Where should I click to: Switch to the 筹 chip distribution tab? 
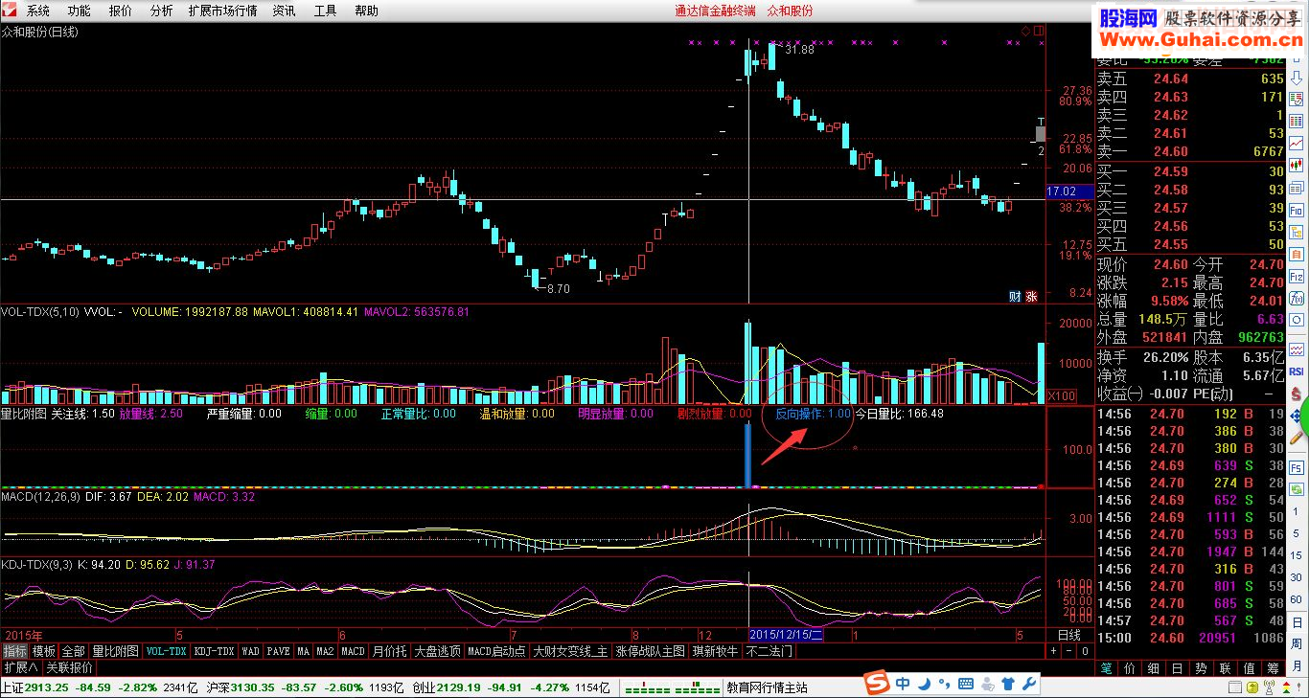1272,667
